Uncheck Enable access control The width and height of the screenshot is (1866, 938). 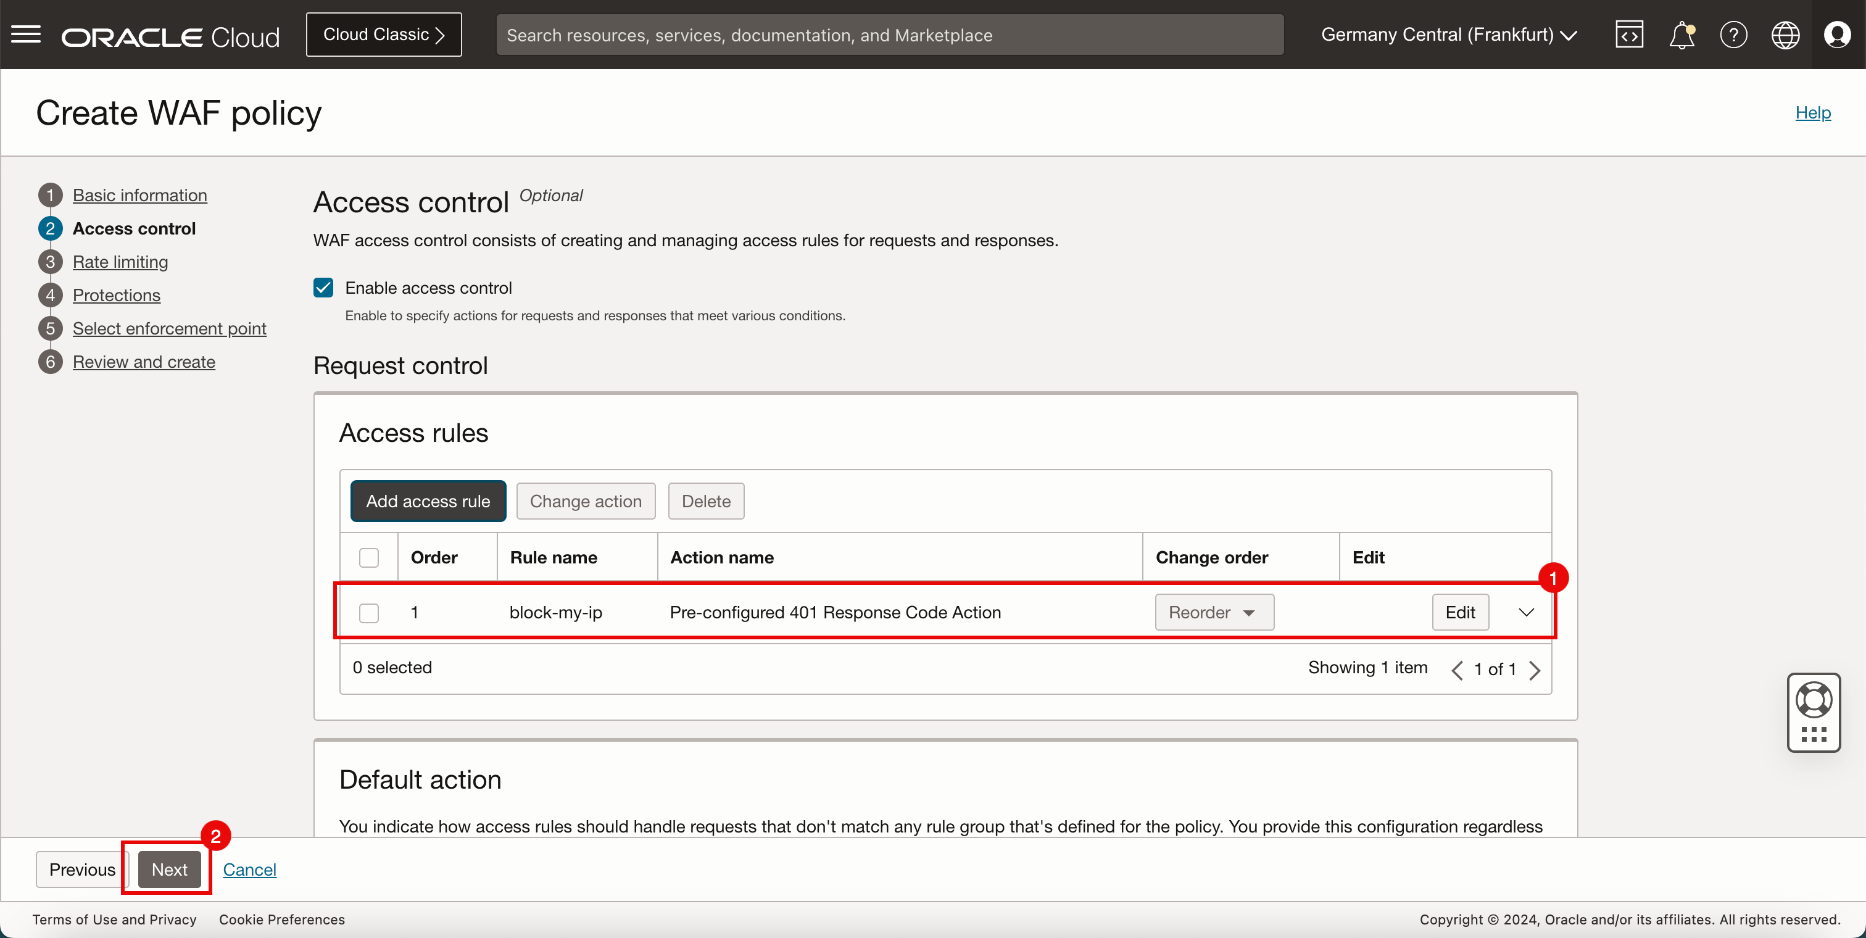(x=323, y=288)
